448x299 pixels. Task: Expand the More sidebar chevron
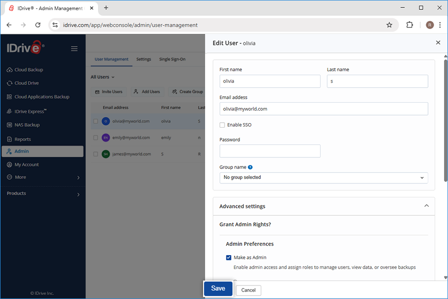pos(78,178)
